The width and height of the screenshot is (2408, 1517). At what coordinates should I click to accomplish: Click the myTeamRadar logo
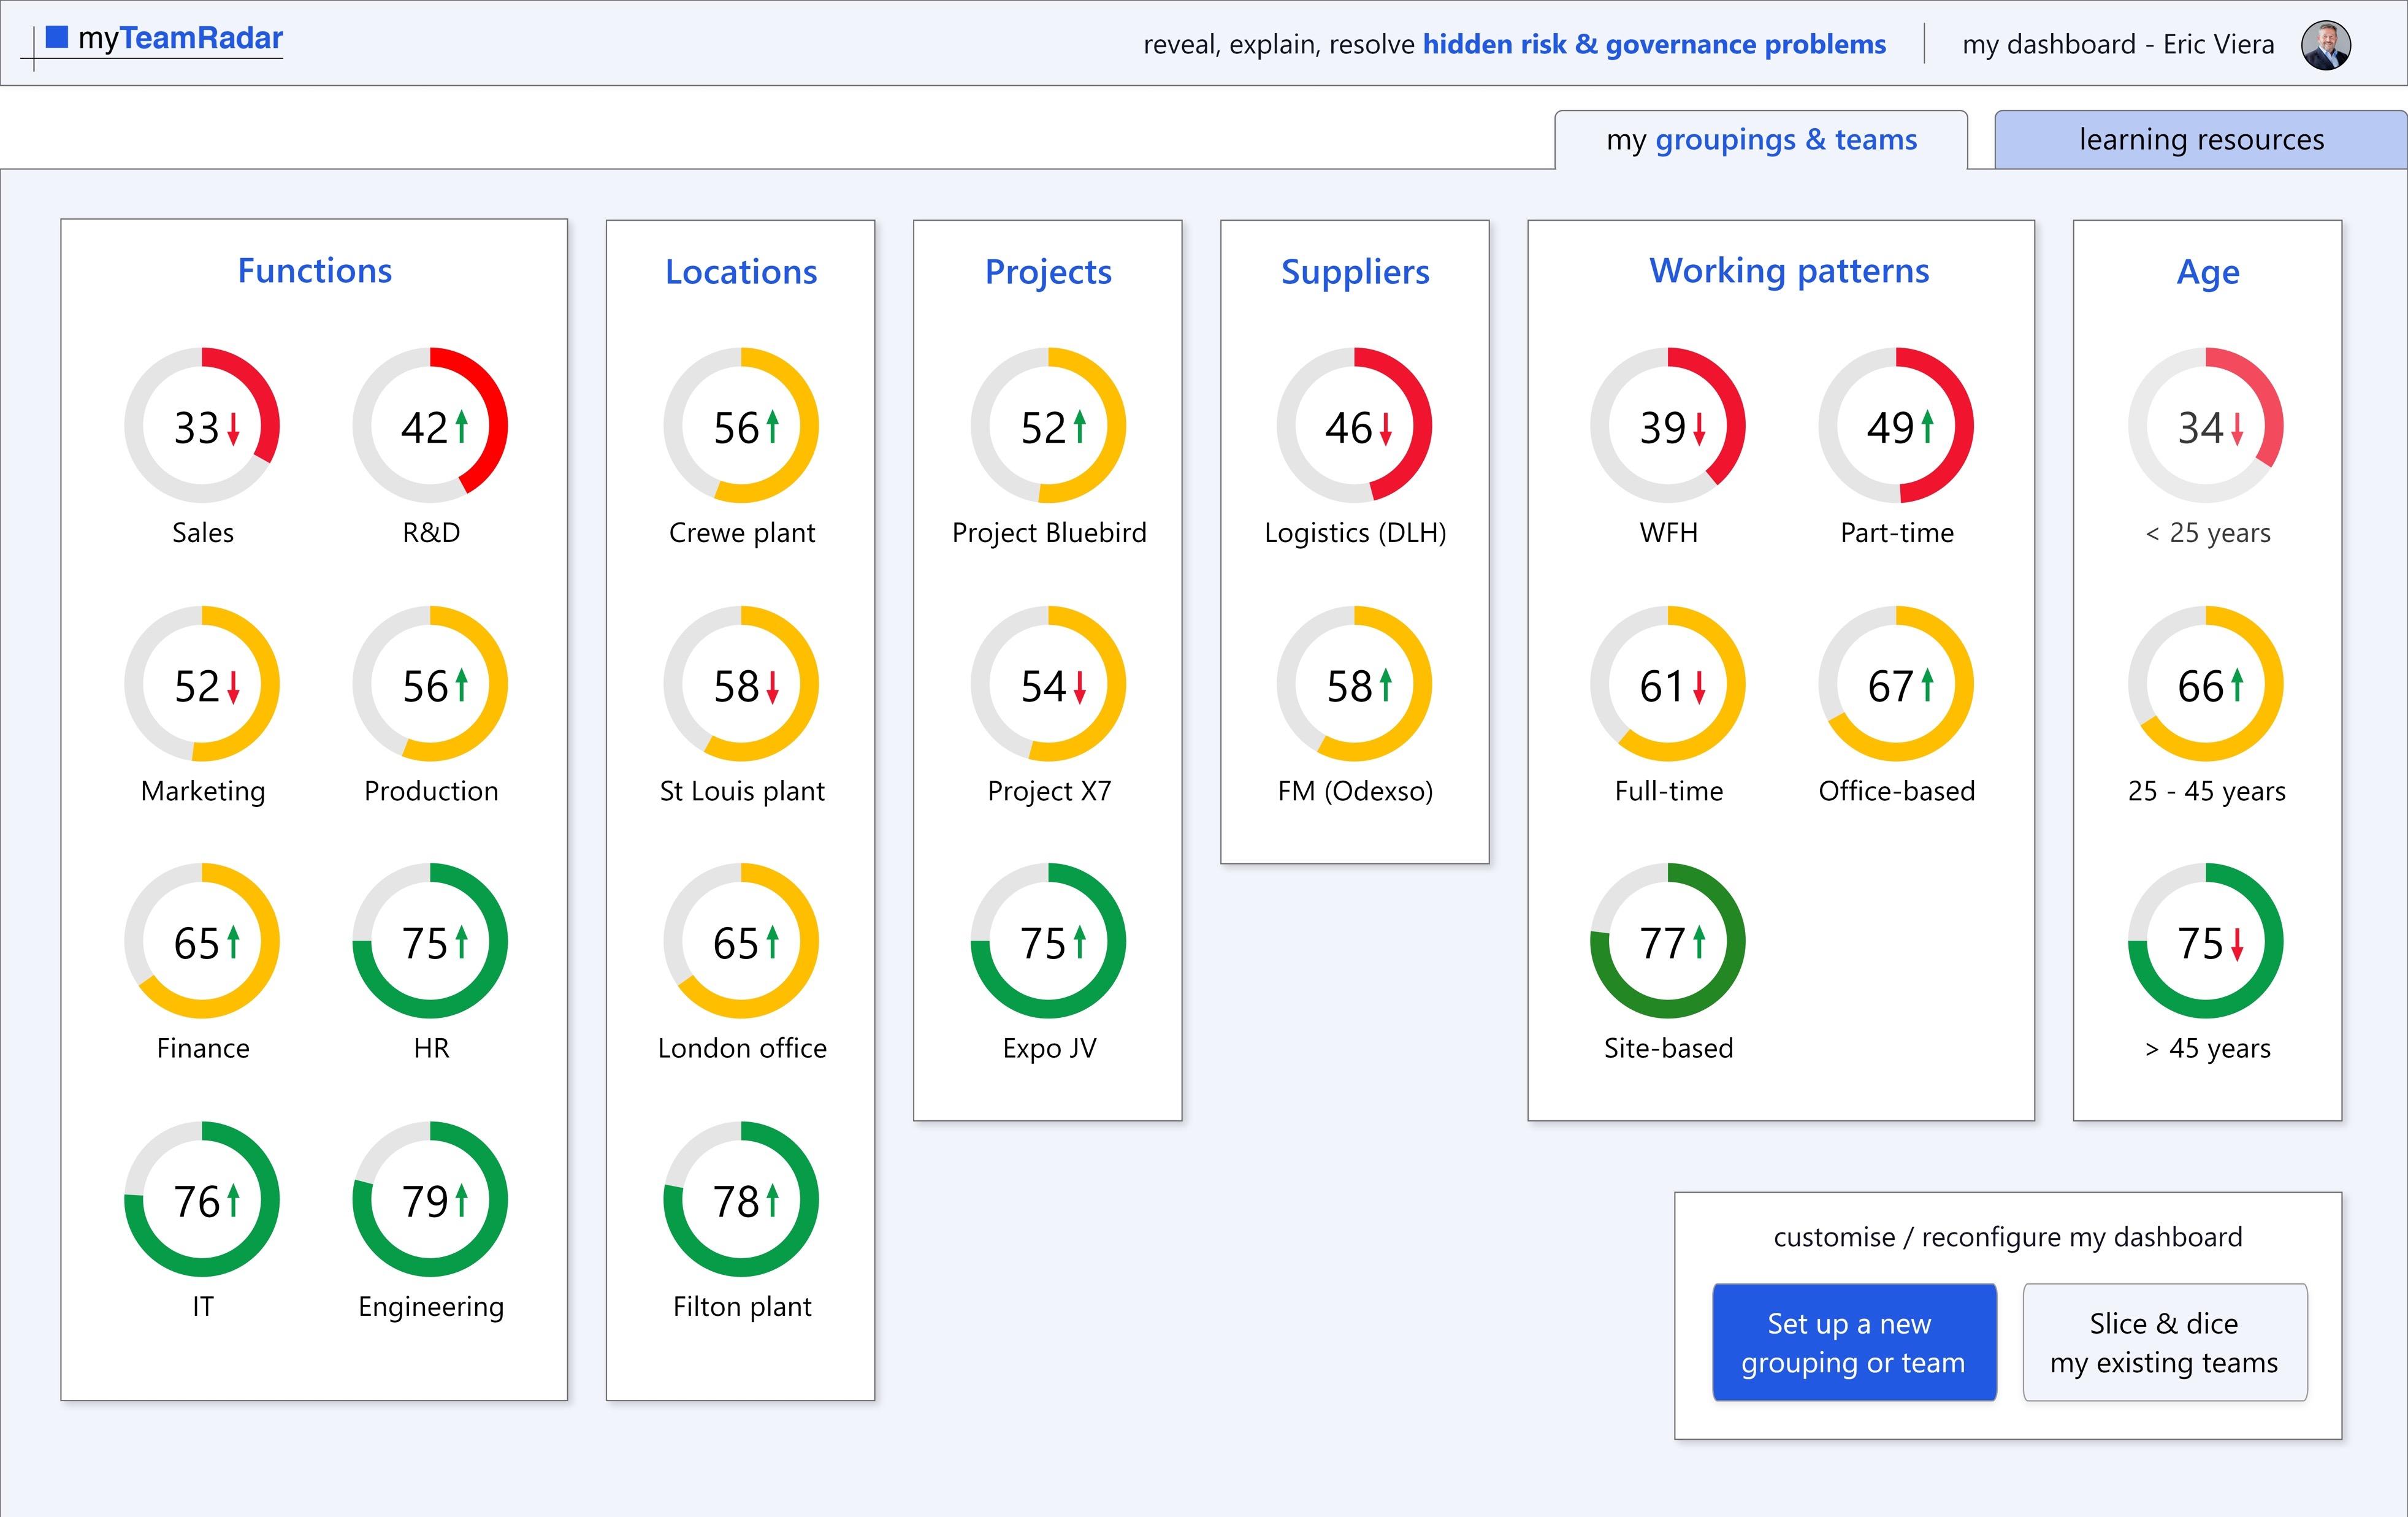click(x=165, y=40)
